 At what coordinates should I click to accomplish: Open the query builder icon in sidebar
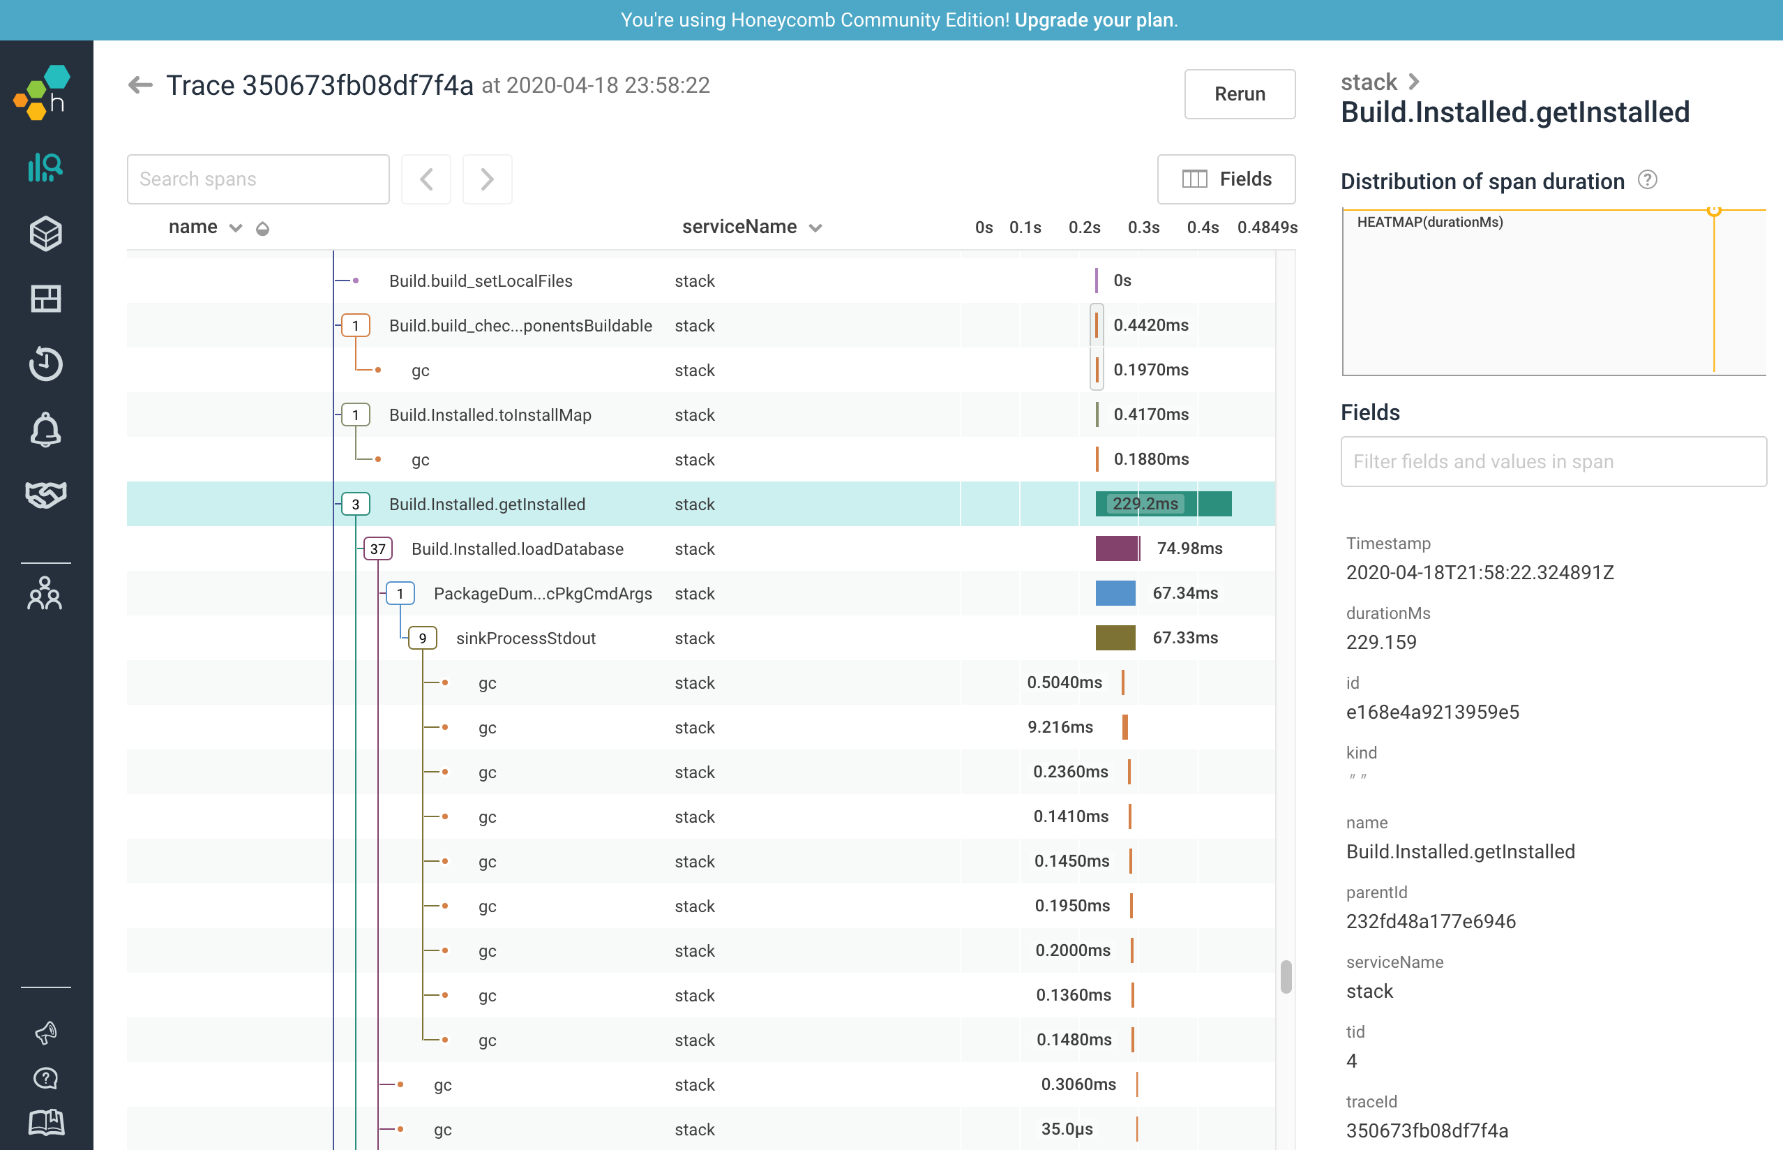pos(45,167)
